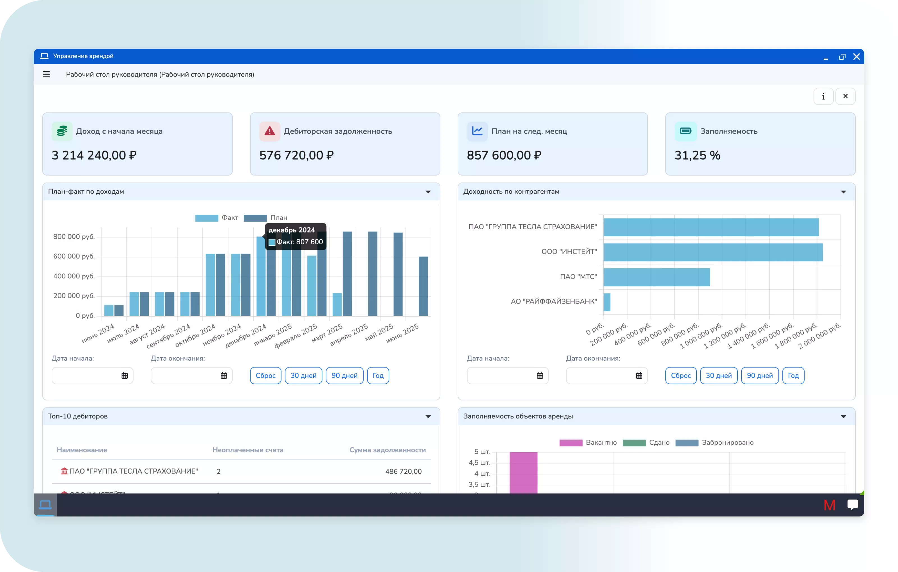Click the Забронировано legend color swatch
898x572 pixels.
tap(687, 443)
